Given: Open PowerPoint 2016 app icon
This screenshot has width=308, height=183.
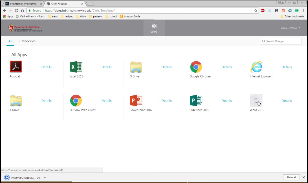Looking at the screenshot, I should 136,101.
